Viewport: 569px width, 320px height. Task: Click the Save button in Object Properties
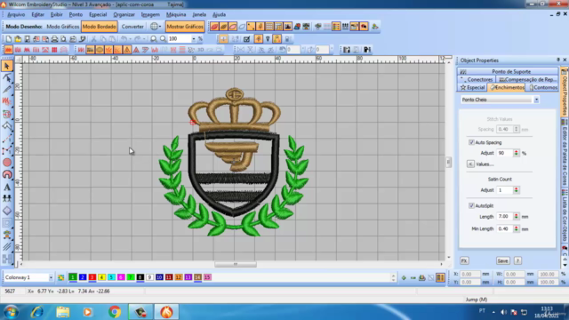point(502,260)
